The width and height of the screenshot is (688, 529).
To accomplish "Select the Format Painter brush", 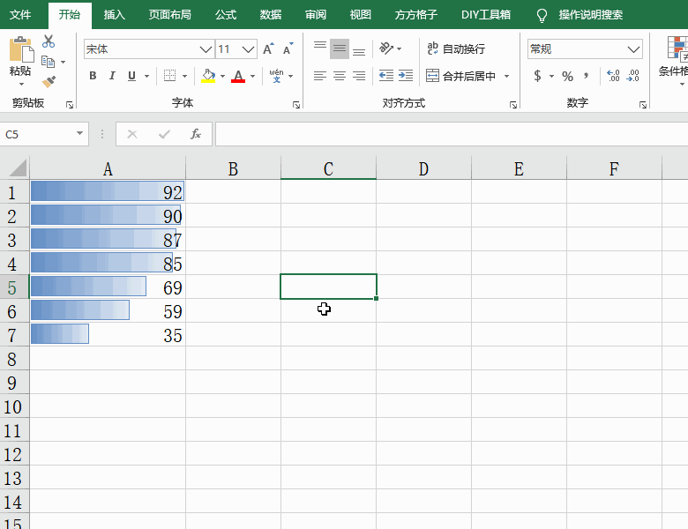I will (49, 81).
